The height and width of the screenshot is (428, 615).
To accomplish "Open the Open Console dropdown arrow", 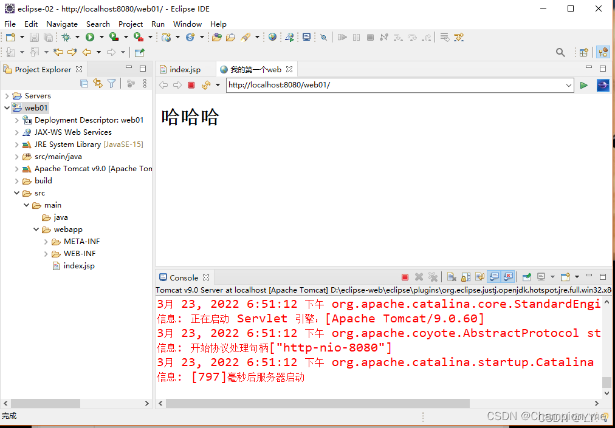I will pyautogui.click(x=577, y=277).
